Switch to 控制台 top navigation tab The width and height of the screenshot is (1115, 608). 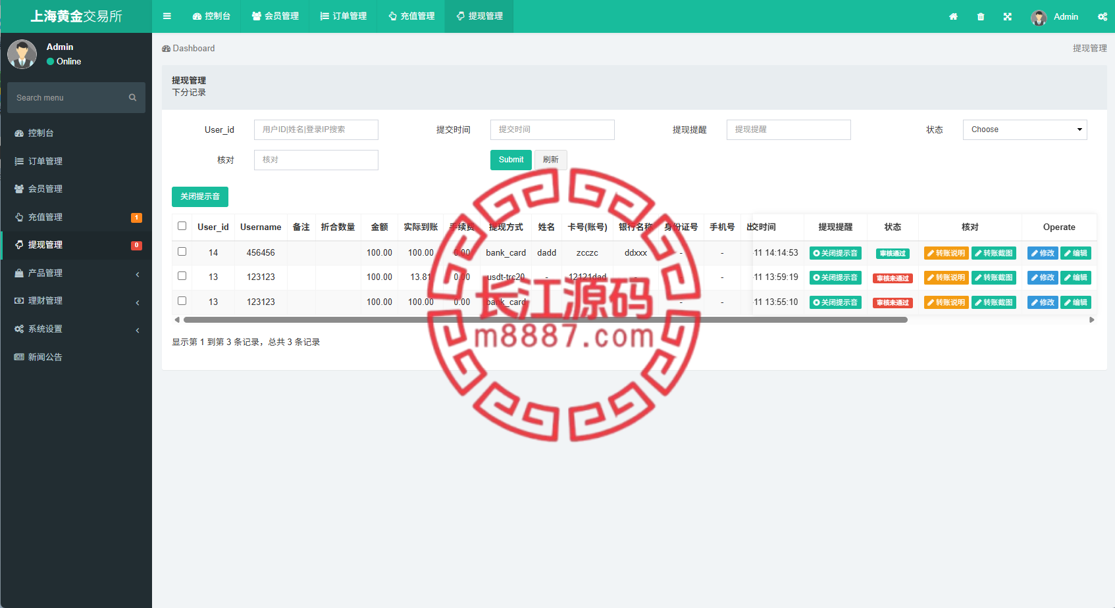(x=211, y=16)
